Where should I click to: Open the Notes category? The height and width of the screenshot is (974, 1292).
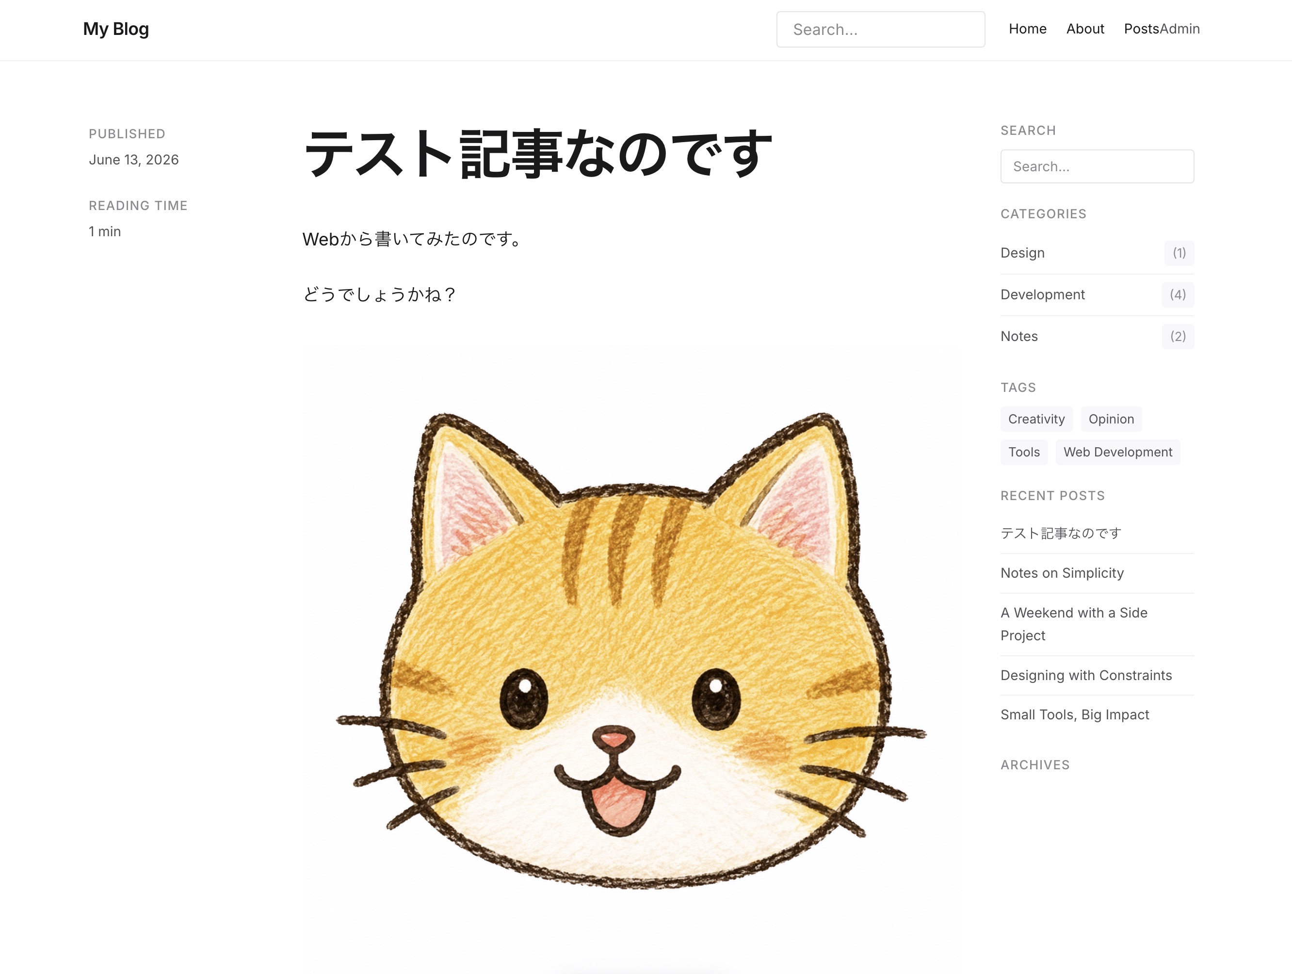pyautogui.click(x=1018, y=336)
